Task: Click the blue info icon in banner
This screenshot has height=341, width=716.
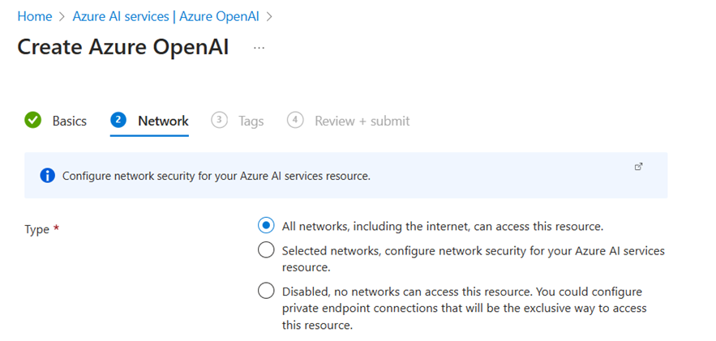Action: click(x=48, y=176)
